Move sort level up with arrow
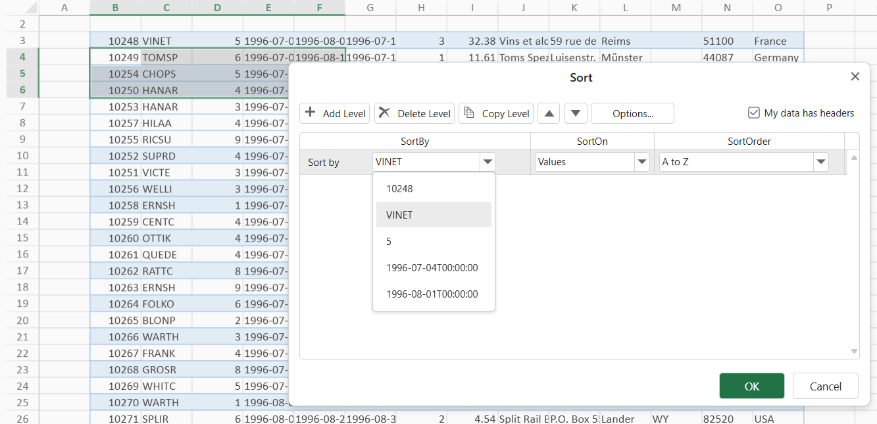Screen dimensions: 877x424 [549, 113]
